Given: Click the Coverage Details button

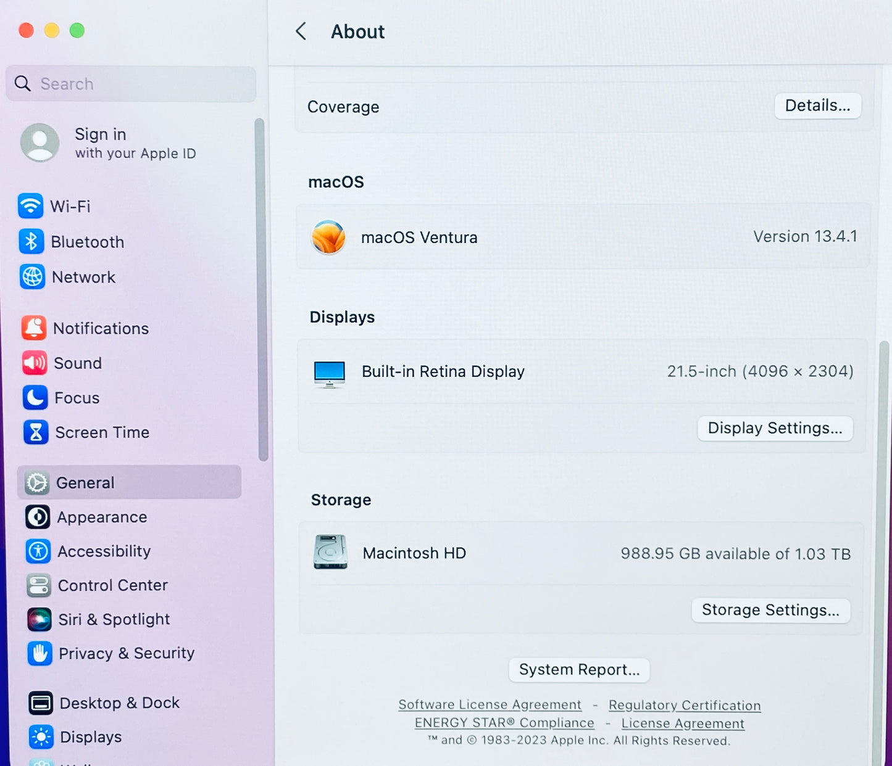Looking at the screenshot, I should [818, 105].
